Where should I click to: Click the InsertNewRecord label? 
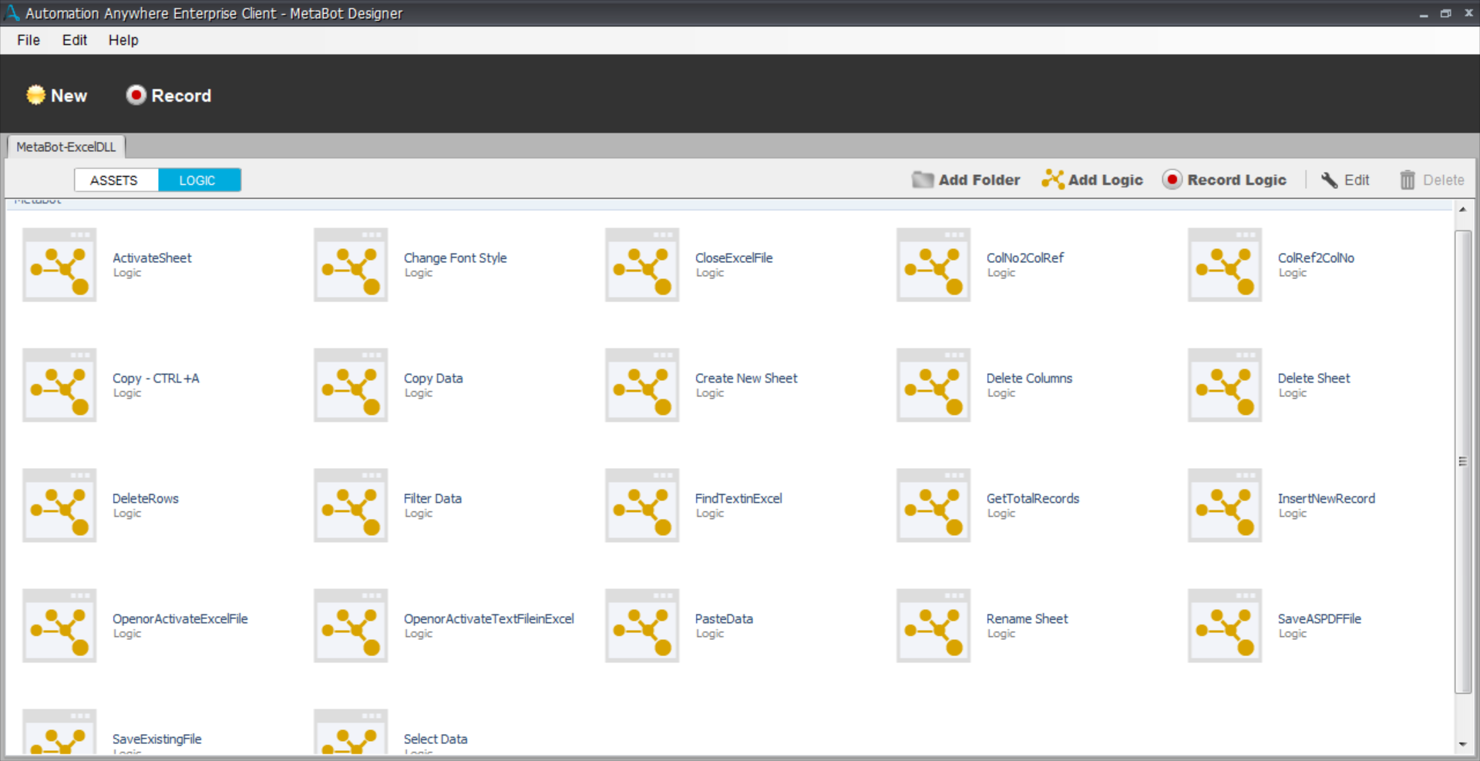point(1327,499)
